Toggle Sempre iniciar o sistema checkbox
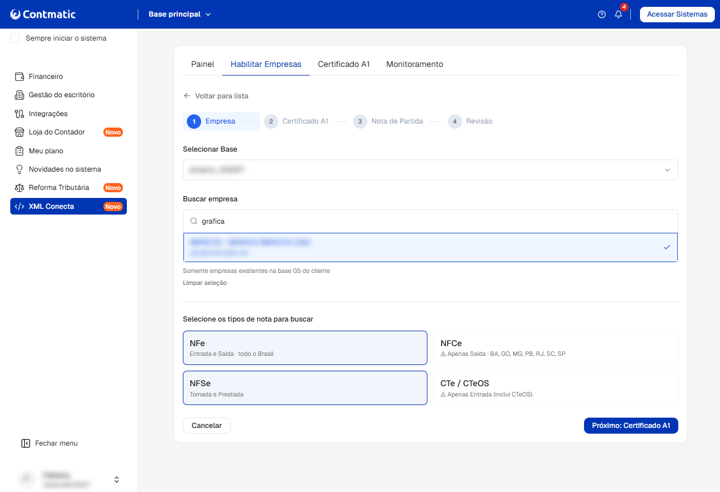The image size is (720, 492). [x=15, y=38]
